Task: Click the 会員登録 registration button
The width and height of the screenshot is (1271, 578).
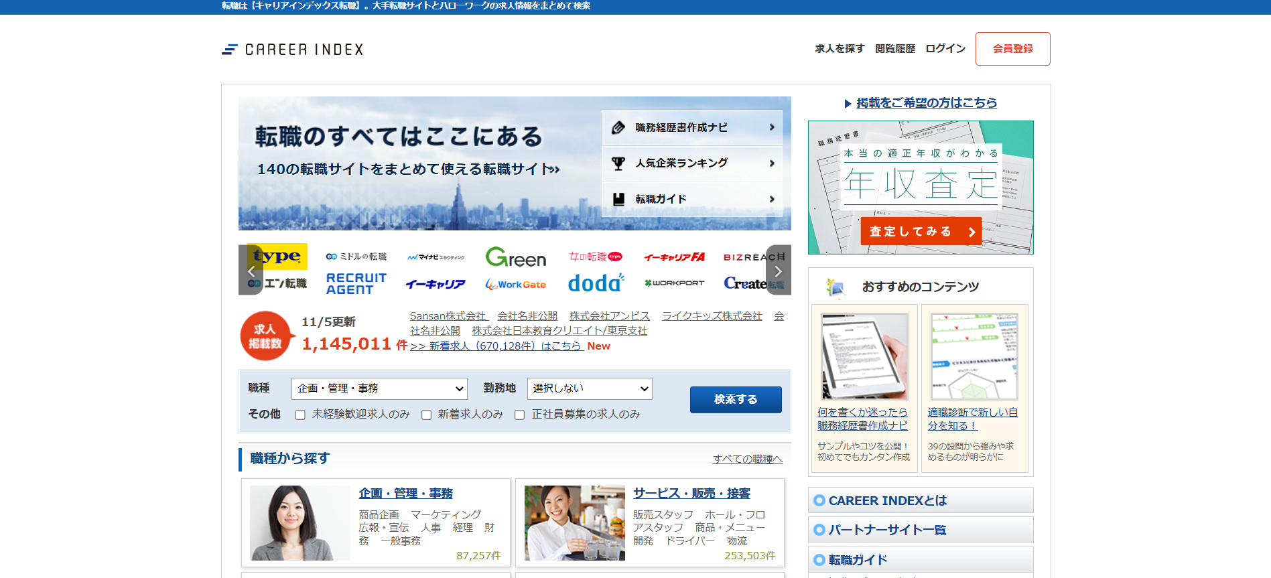Action: coord(1012,49)
